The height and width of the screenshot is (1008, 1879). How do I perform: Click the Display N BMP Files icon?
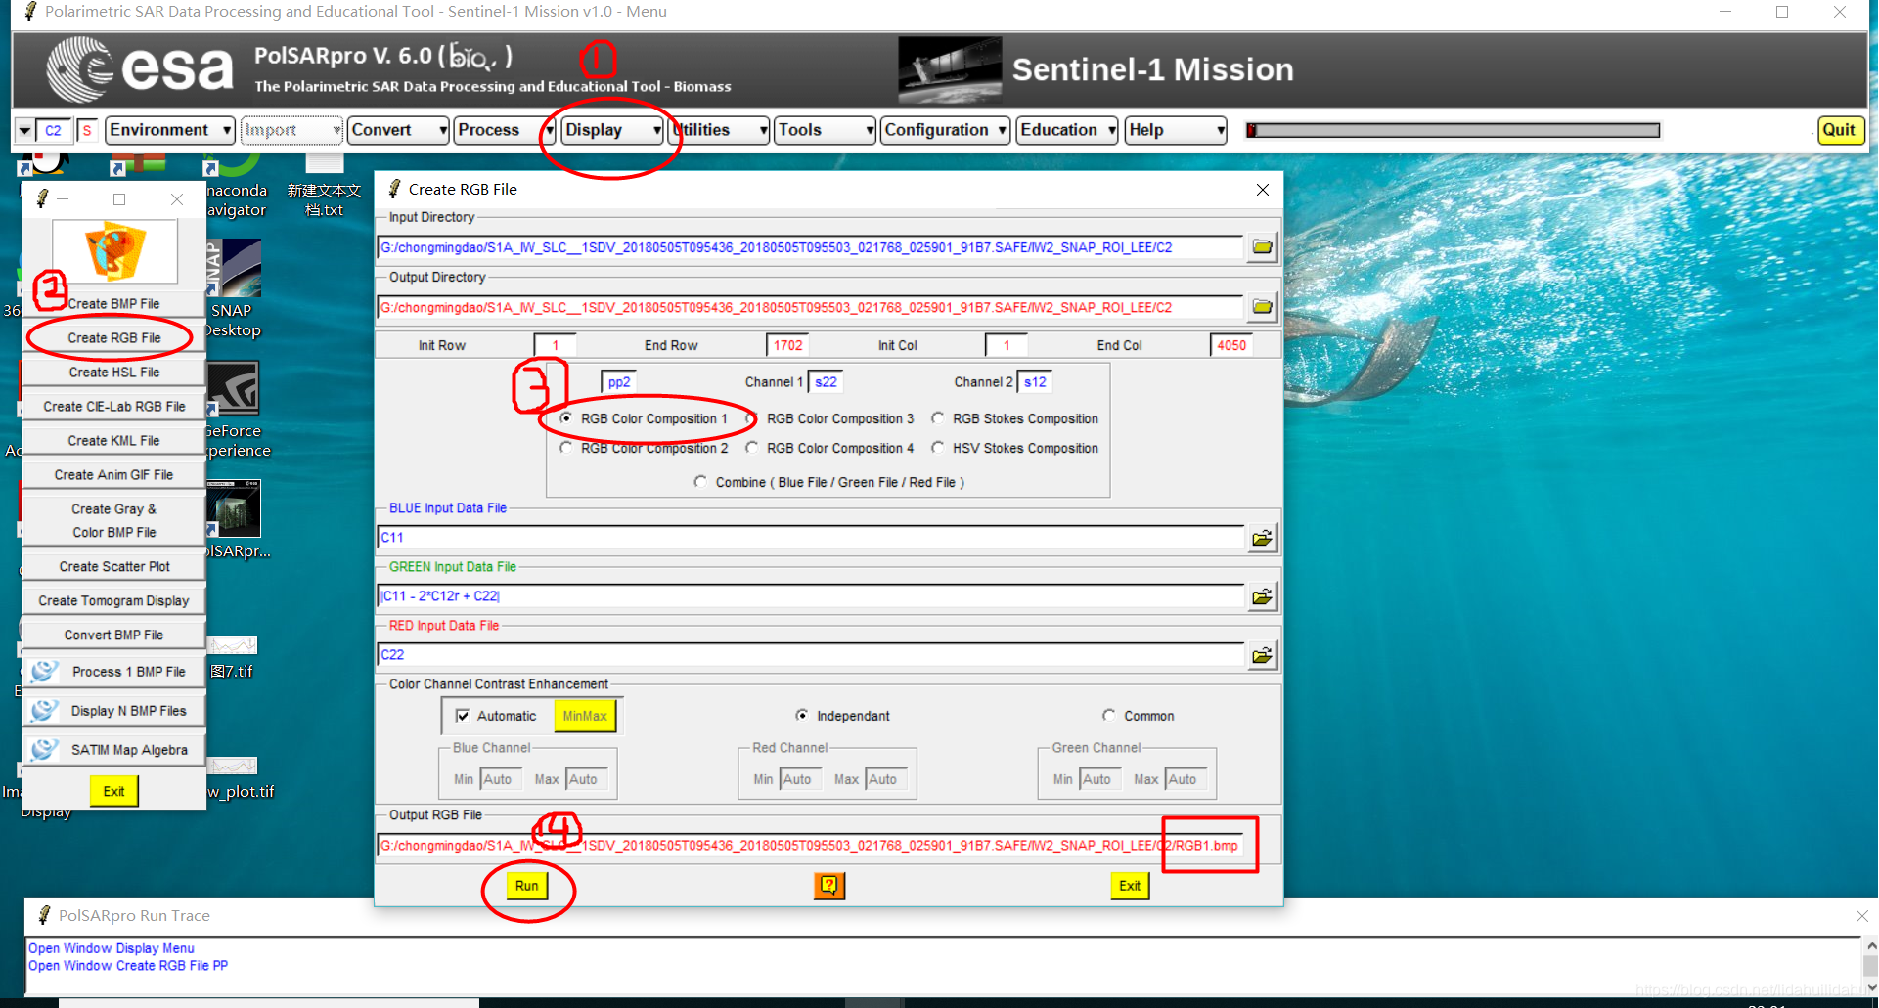tap(44, 711)
